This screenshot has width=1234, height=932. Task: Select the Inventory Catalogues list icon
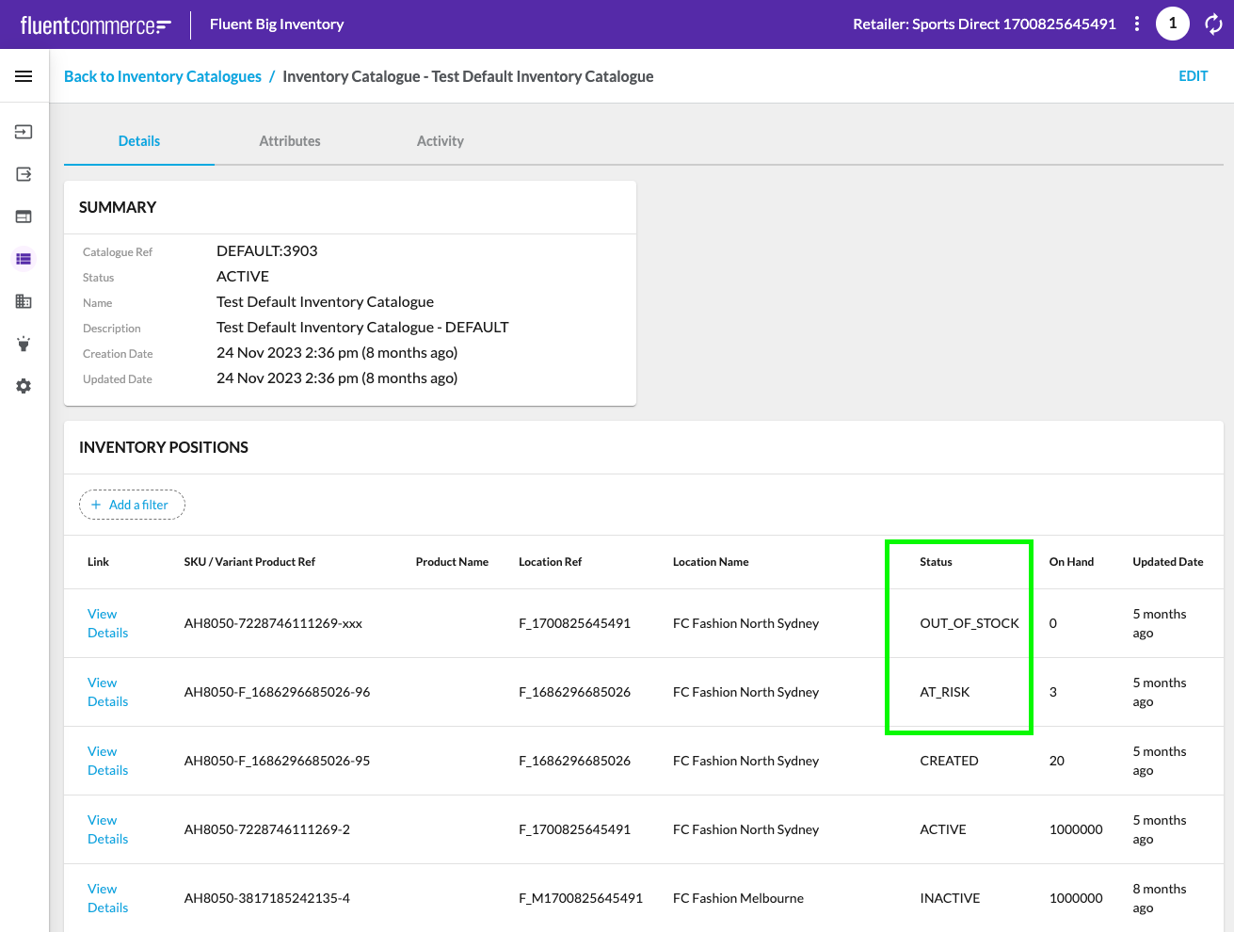click(24, 259)
